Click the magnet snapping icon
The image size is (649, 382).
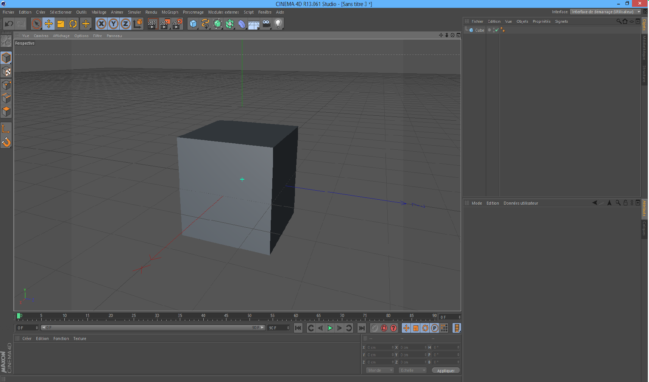pyautogui.click(x=6, y=142)
